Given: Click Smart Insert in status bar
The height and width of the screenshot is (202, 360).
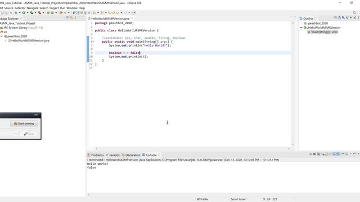Looking at the screenshot, I should tap(238, 199).
